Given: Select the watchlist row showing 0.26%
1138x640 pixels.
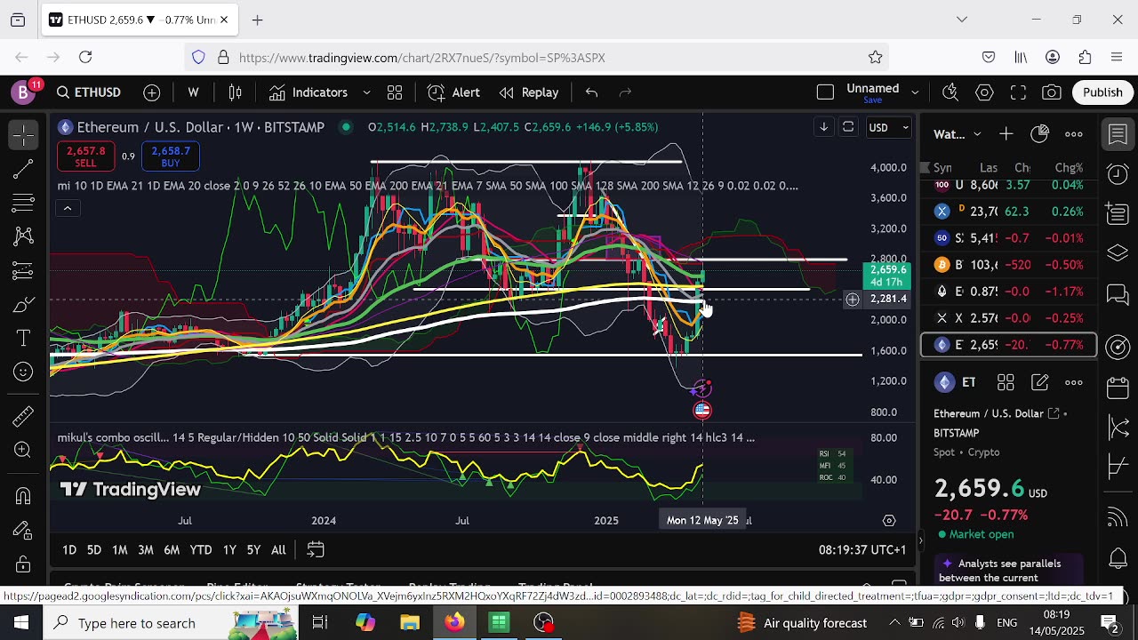Looking at the screenshot, I should (x=1009, y=212).
